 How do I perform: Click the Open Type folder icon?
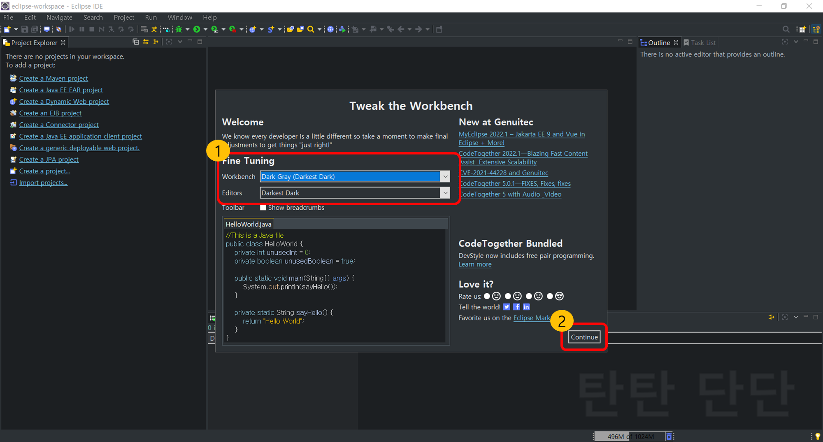point(291,29)
